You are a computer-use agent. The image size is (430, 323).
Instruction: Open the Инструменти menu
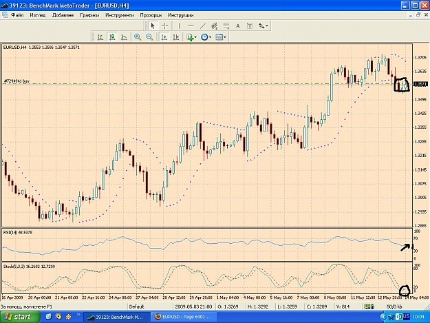(120, 15)
